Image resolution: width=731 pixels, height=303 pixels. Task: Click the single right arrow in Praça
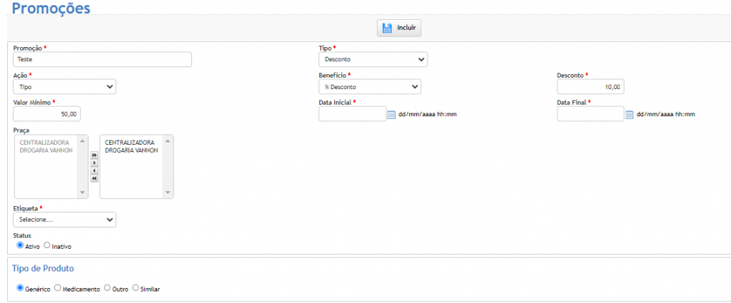(94, 163)
